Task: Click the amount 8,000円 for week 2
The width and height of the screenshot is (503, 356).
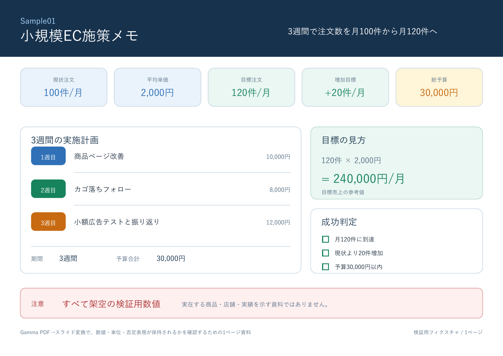Action: (280, 190)
